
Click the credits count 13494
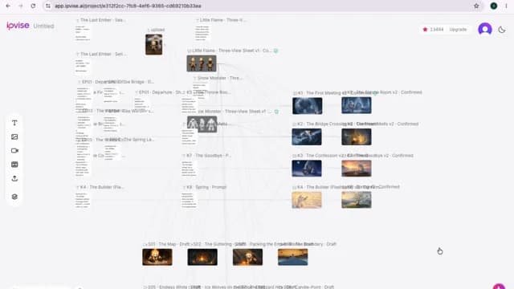437,30
